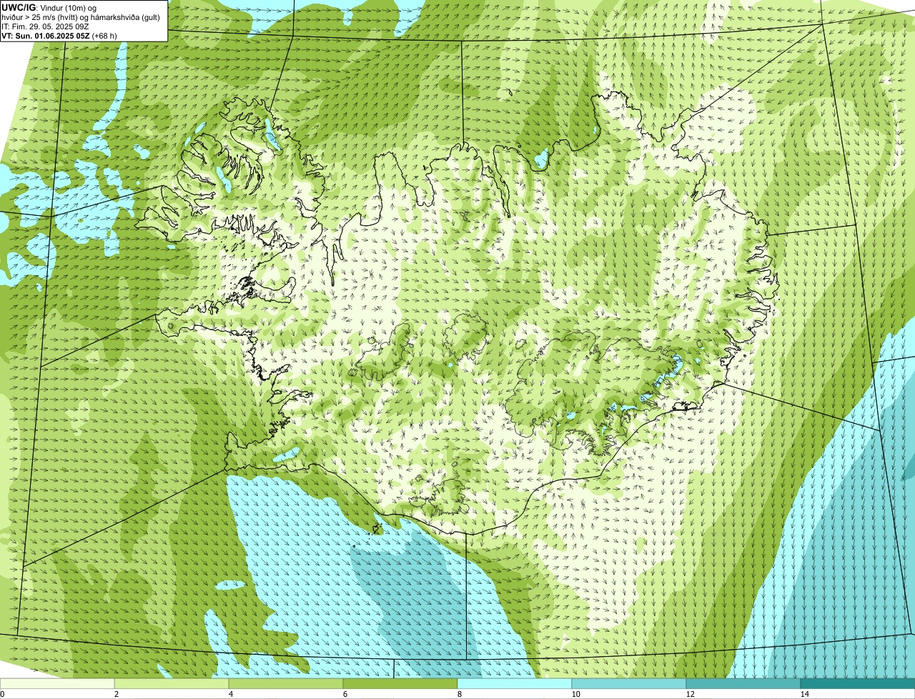
Task: Click the '12' tick label on color scale
Action: 690,694
